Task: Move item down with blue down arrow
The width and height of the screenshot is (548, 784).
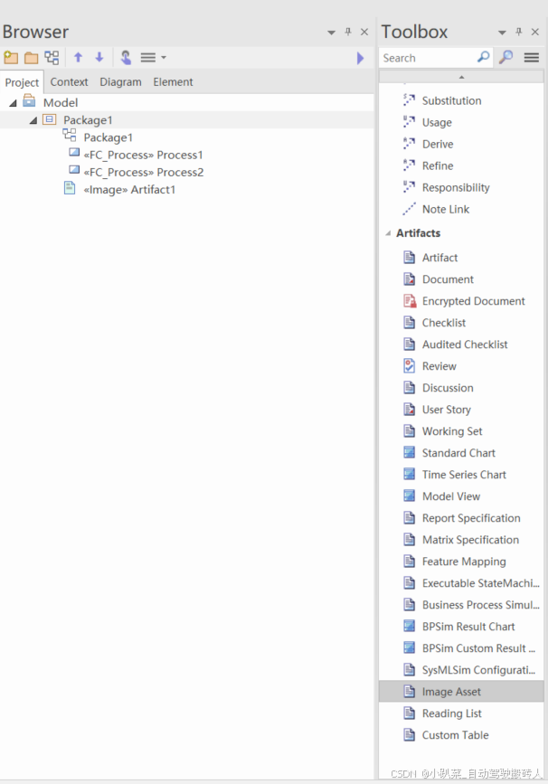Action: (x=99, y=57)
